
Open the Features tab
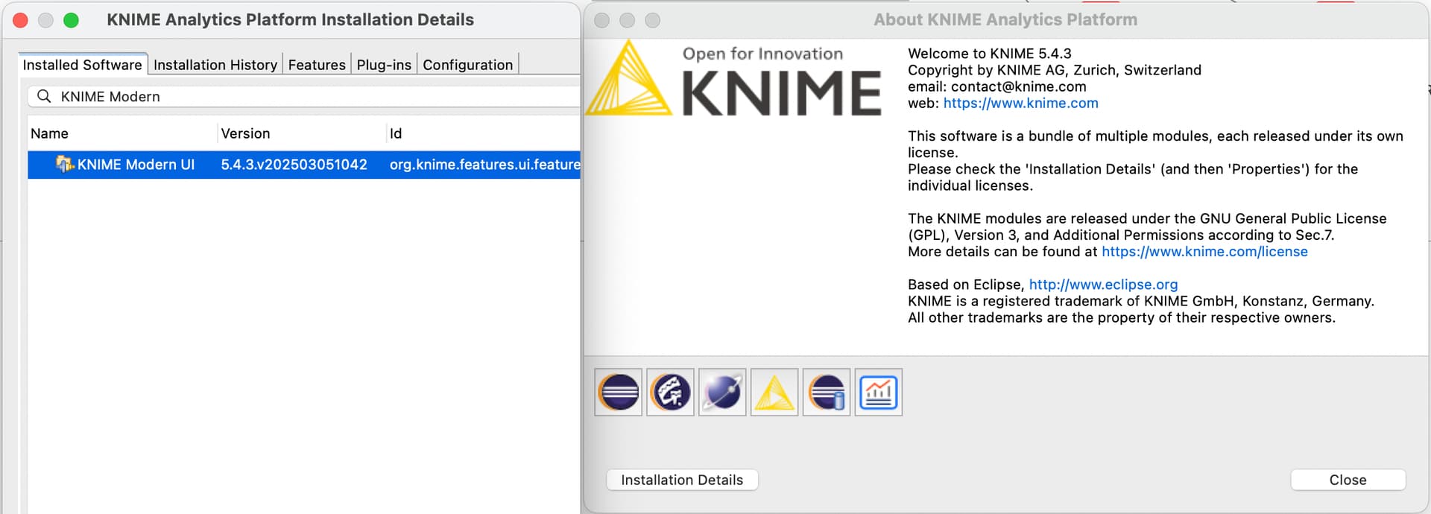click(x=317, y=65)
